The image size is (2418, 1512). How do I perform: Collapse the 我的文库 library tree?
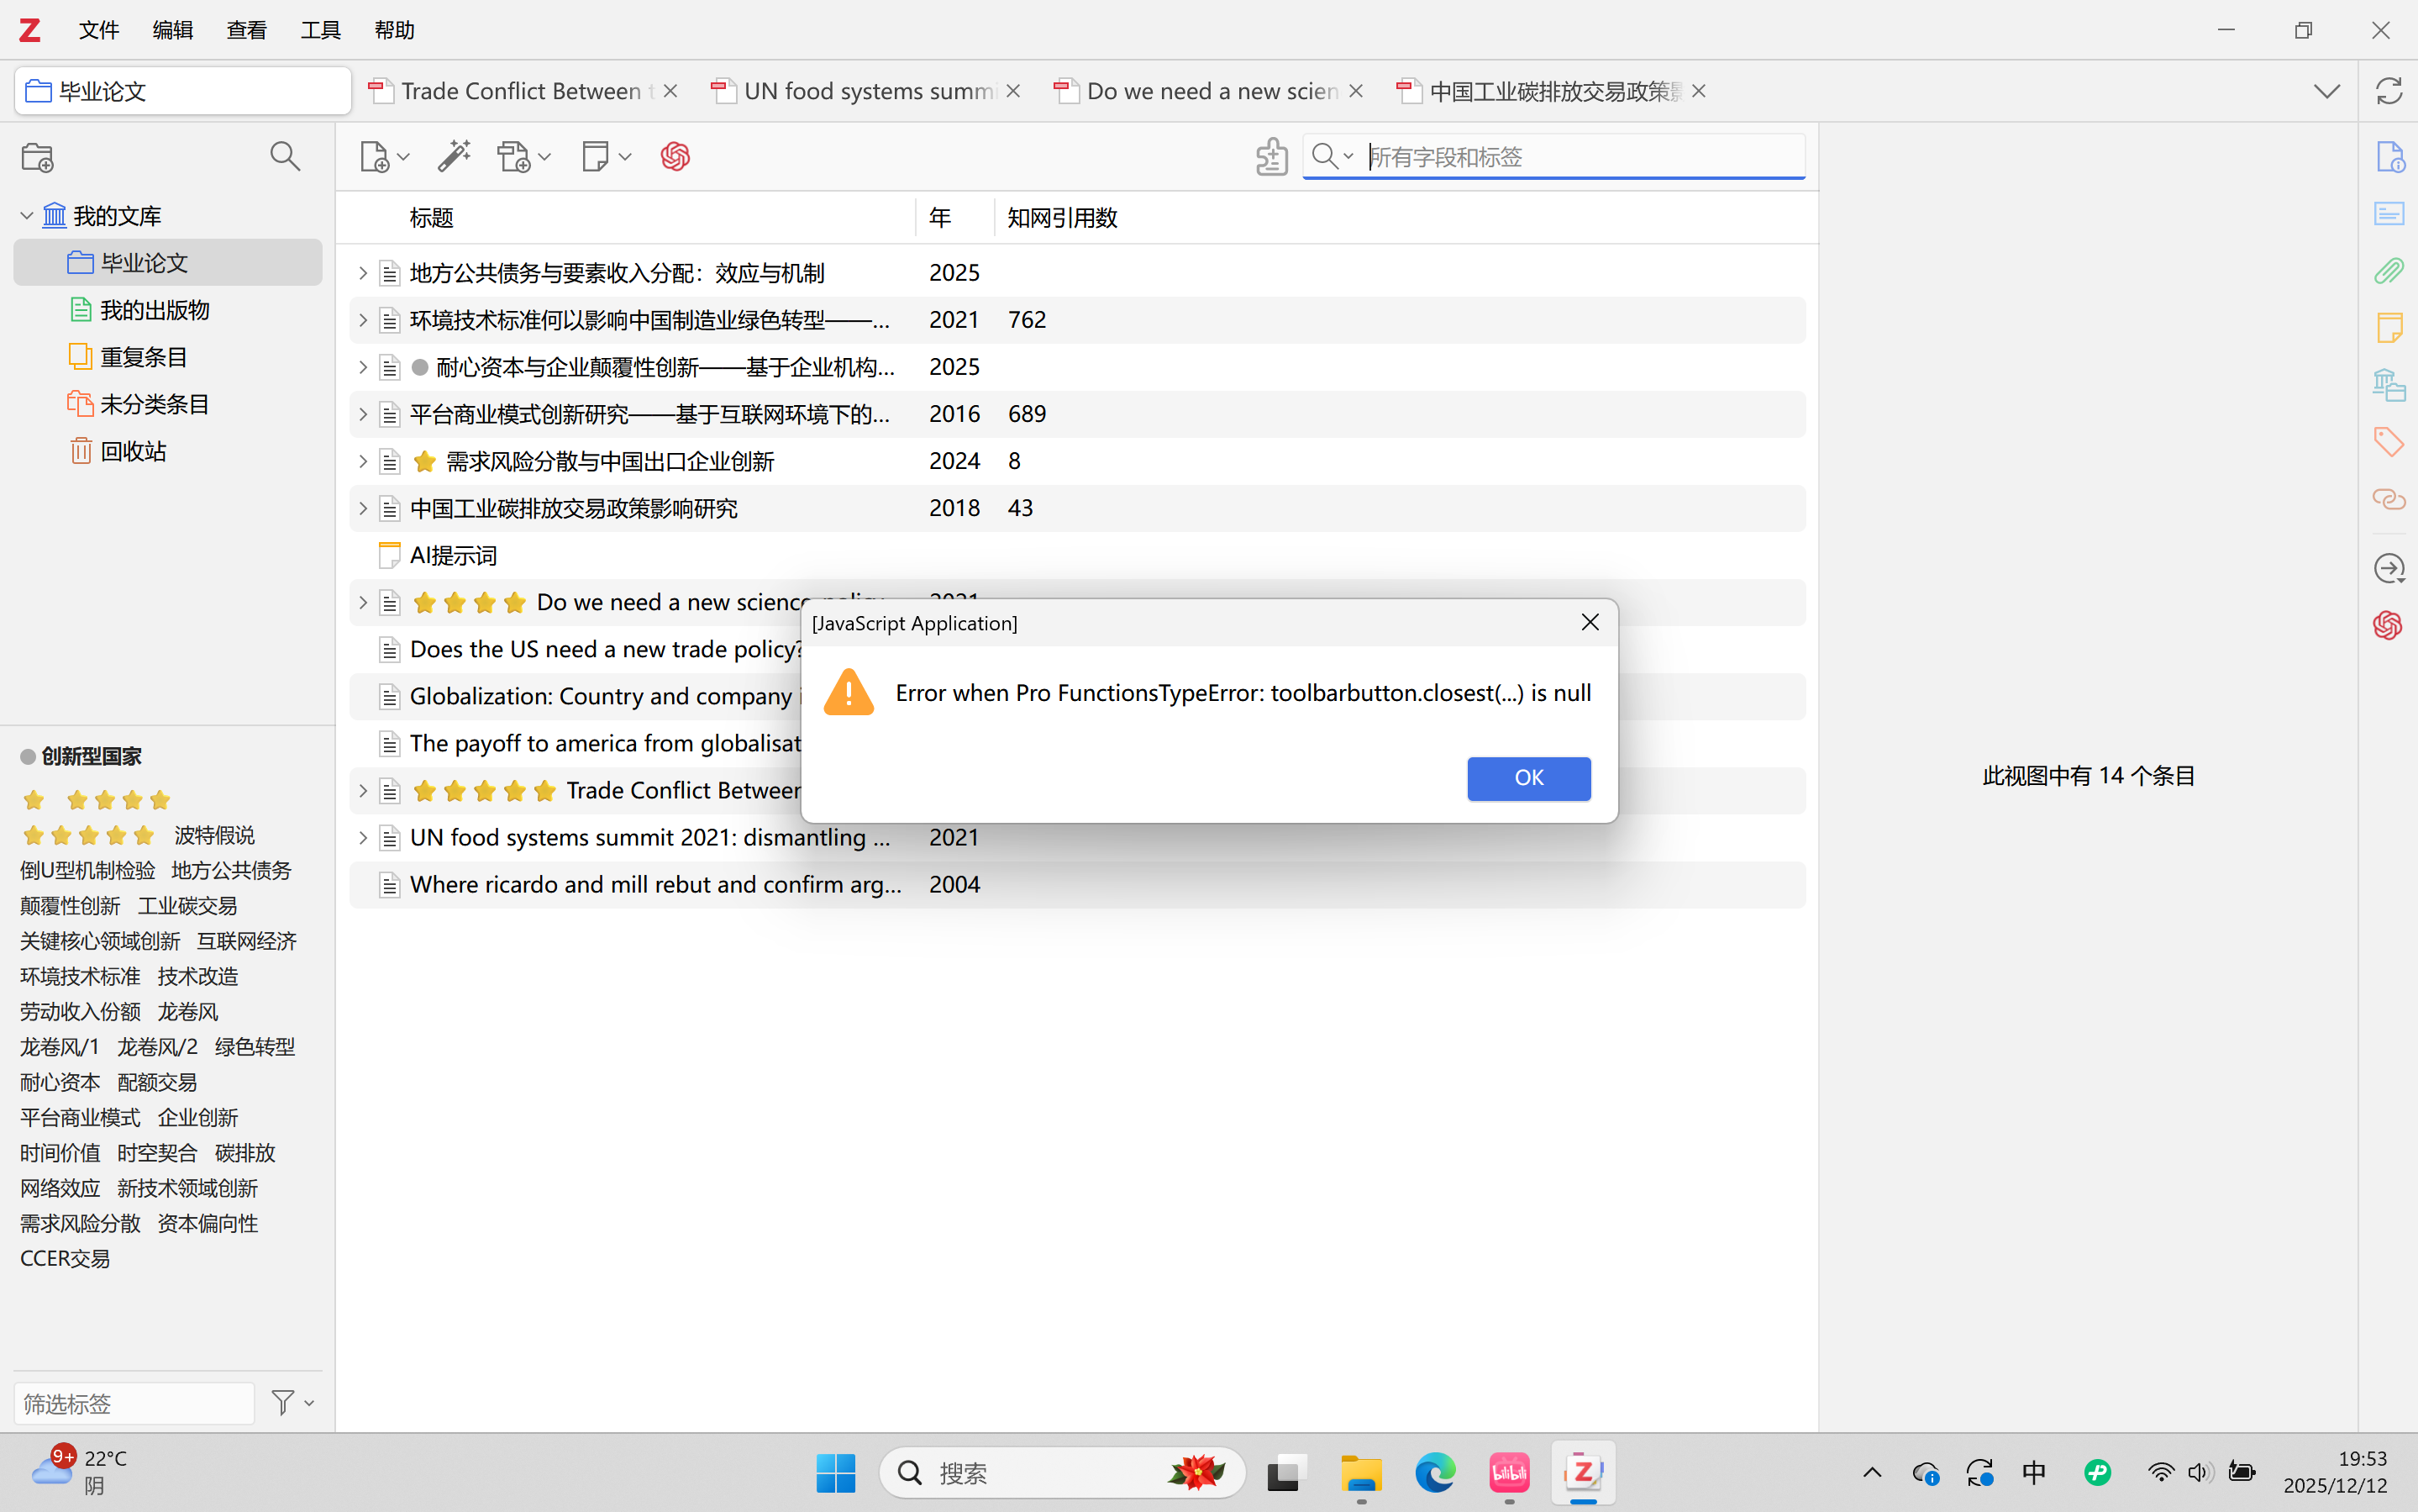tap(27, 215)
